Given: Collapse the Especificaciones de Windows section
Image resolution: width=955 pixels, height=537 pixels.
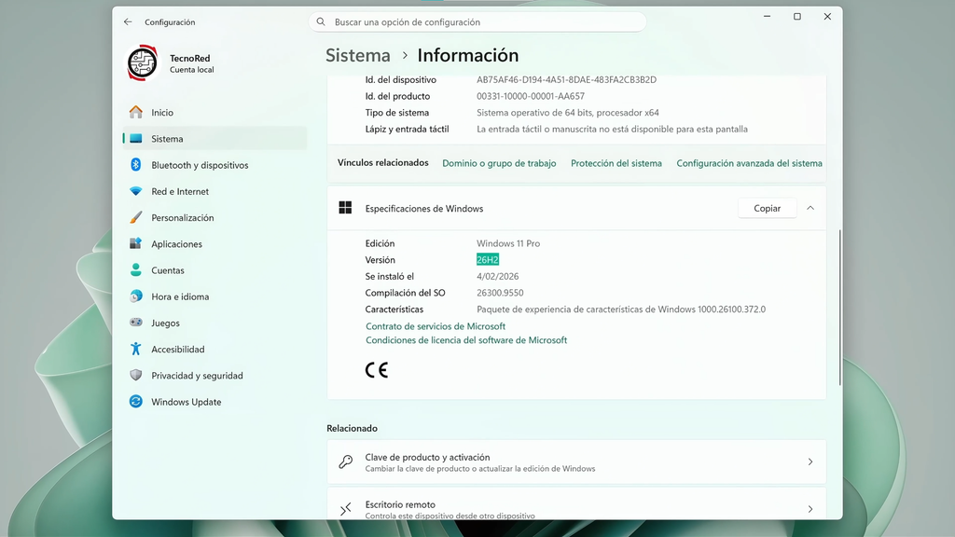Looking at the screenshot, I should [x=810, y=208].
